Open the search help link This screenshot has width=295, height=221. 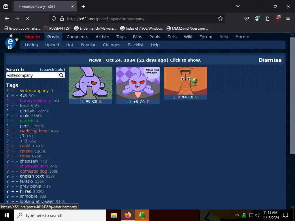pyautogui.click(x=52, y=70)
